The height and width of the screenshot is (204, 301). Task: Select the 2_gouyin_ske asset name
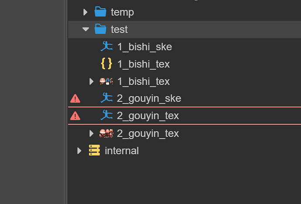(x=149, y=99)
